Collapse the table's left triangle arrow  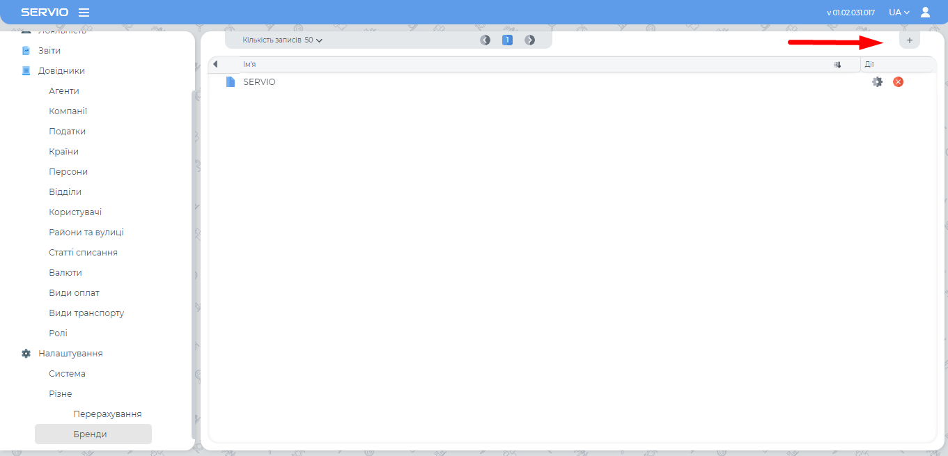pos(215,65)
